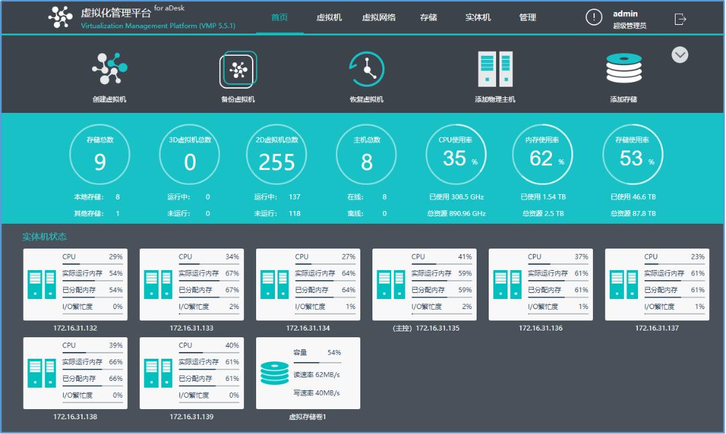The image size is (726, 434).
Task: Open the 虚拟存储卷1 storage card
Action: click(x=308, y=373)
